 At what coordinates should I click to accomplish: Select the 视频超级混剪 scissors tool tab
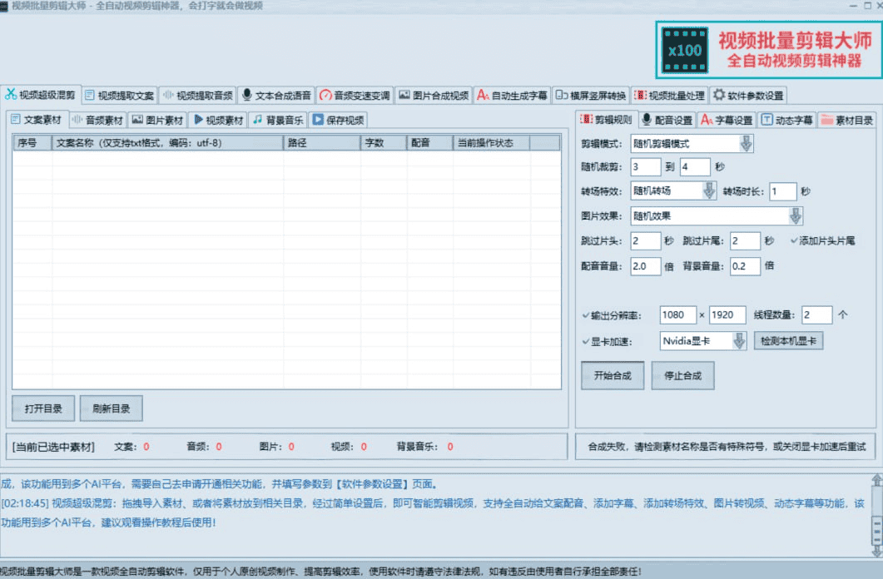point(39,94)
